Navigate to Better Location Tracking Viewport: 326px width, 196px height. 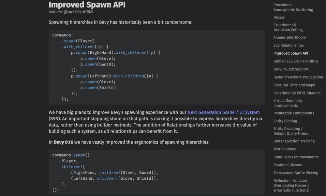click(294, 141)
